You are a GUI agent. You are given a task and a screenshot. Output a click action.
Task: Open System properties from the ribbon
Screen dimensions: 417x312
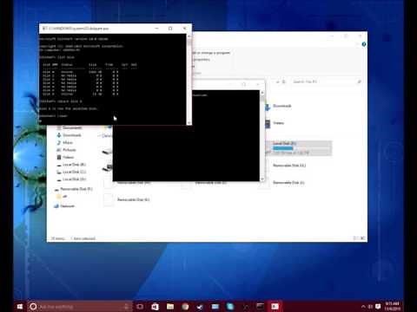click(202, 60)
